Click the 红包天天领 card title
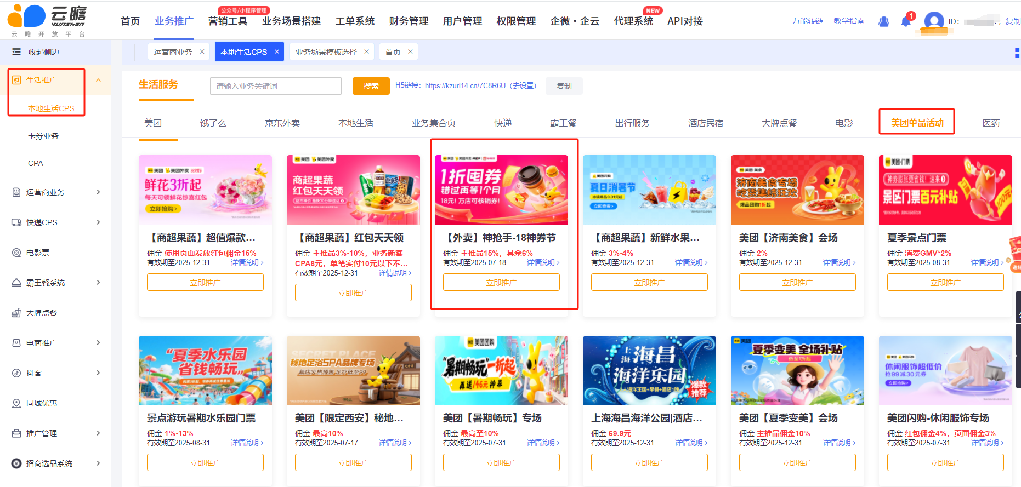This screenshot has width=1021, height=487. pyautogui.click(x=350, y=238)
